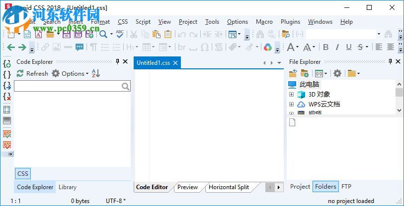The width and height of the screenshot is (404, 206).
Task: Click the open folder icon in toolbar
Action: click(50, 34)
